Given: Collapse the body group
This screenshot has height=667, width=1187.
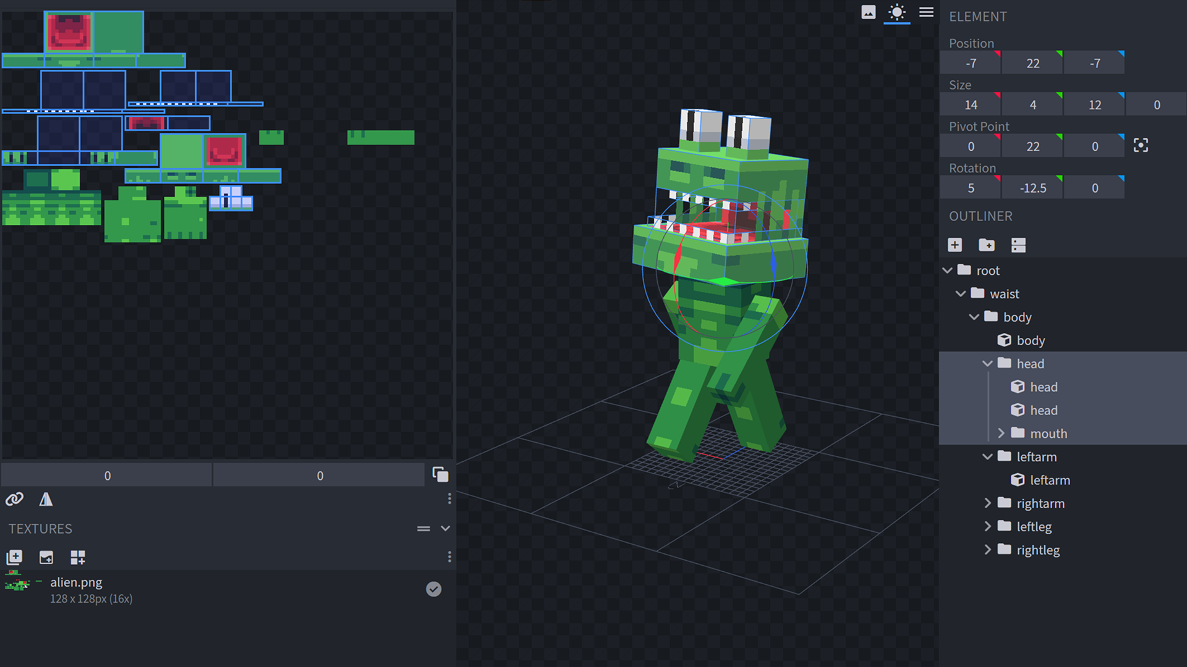Looking at the screenshot, I should [x=974, y=317].
